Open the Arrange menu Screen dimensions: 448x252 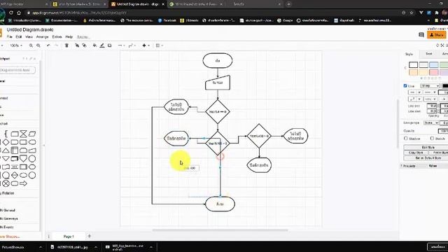[42, 37]
